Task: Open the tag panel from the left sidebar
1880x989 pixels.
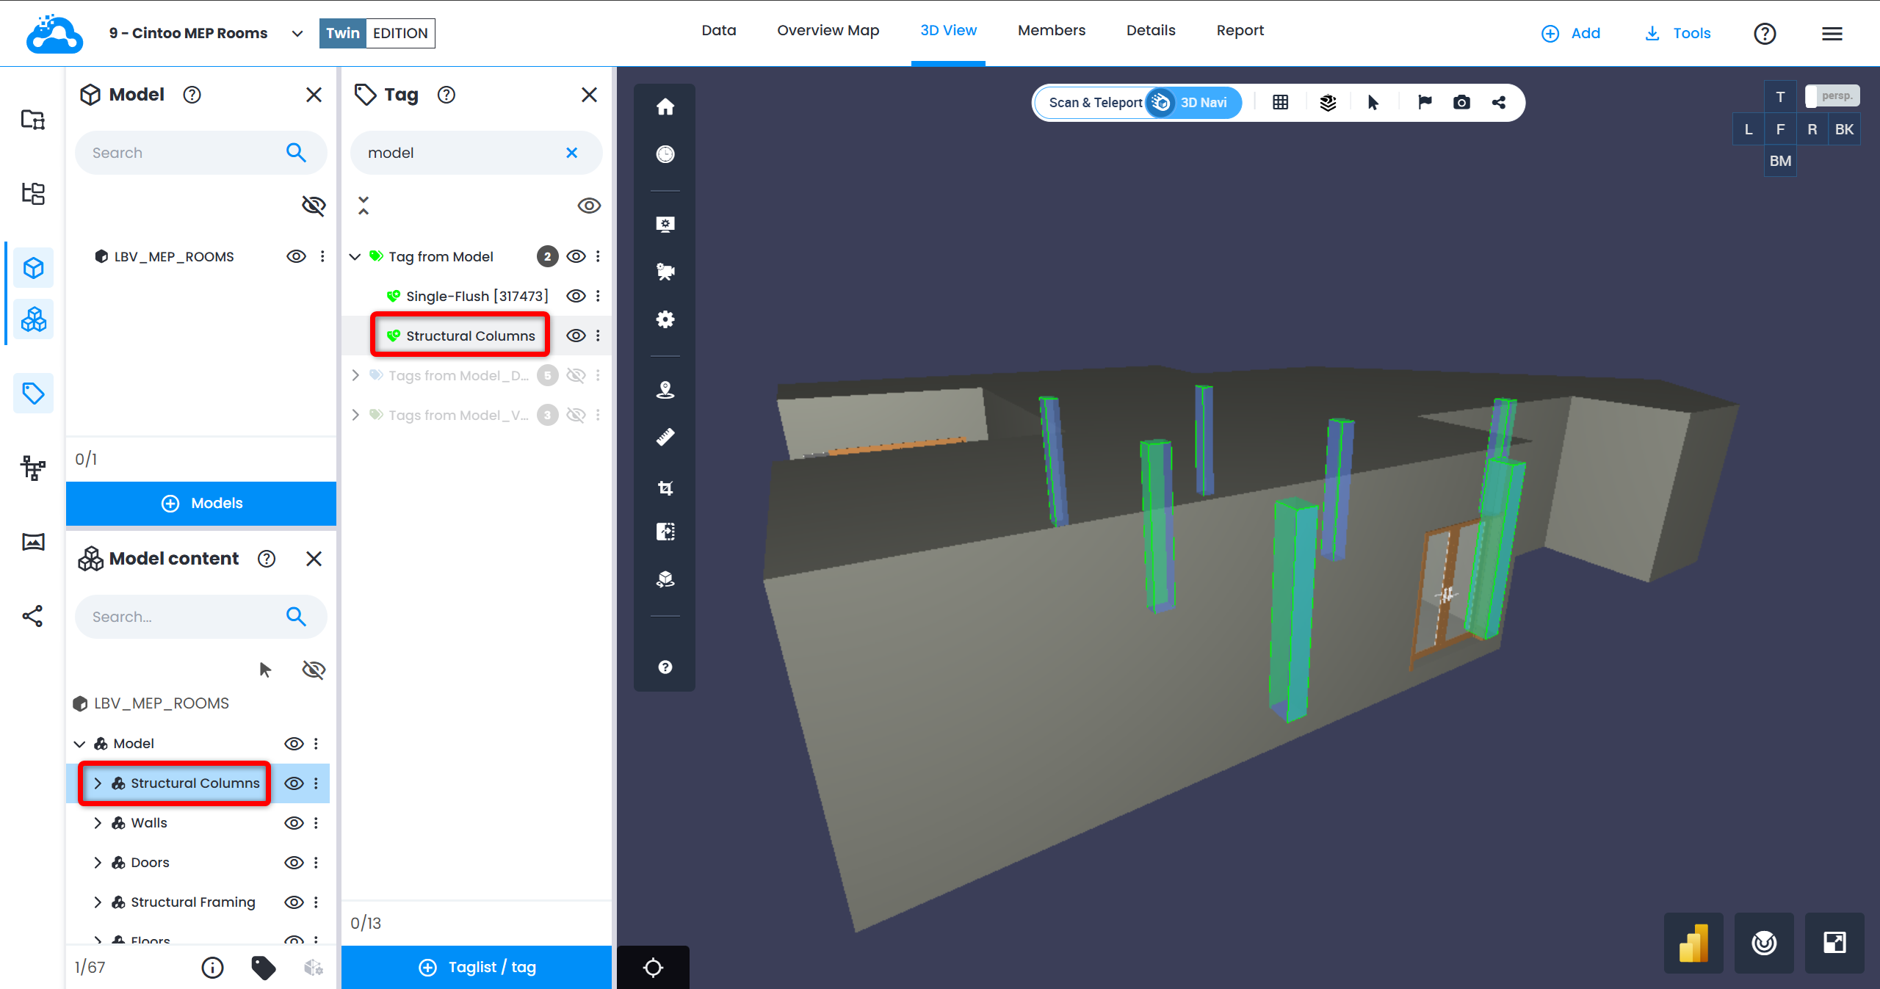Action: click(33, 393)
